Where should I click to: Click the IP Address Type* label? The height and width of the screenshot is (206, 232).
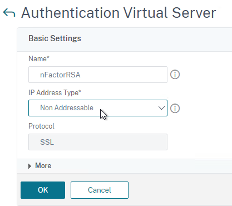coord(55,92)
